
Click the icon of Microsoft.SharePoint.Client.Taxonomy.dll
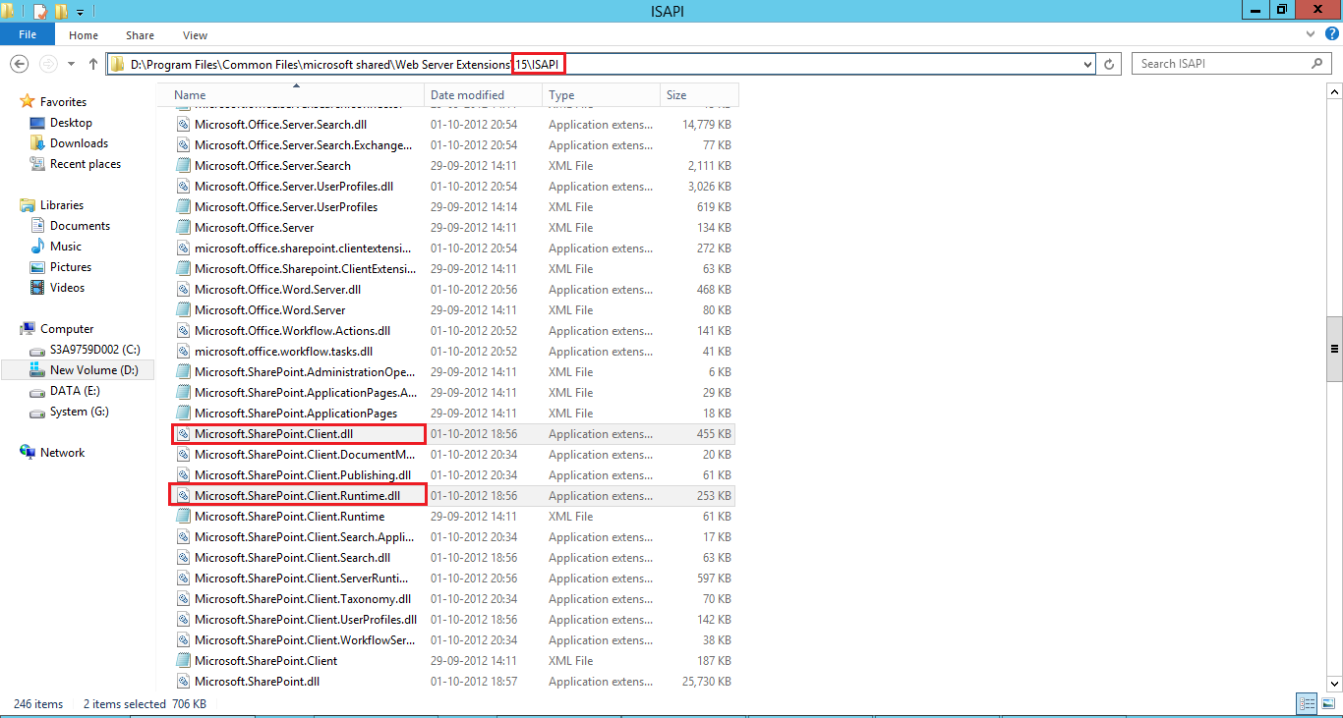183,599
